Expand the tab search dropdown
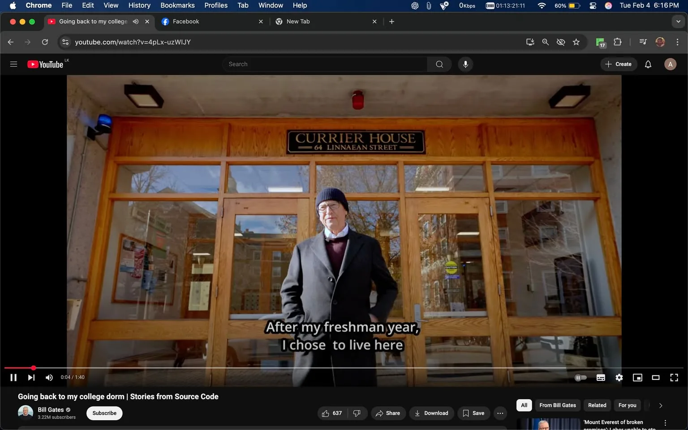688x430 pixels. click(678, 21)
